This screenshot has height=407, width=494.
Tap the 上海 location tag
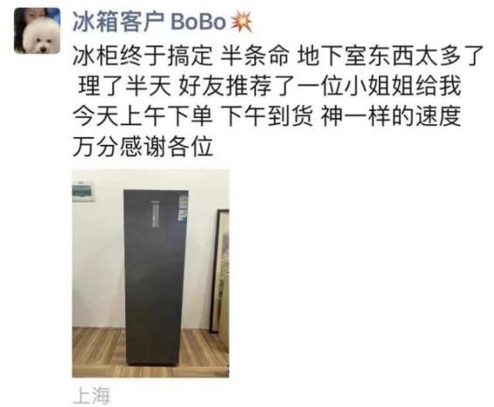pyautogui.click(x=91, y=396)
